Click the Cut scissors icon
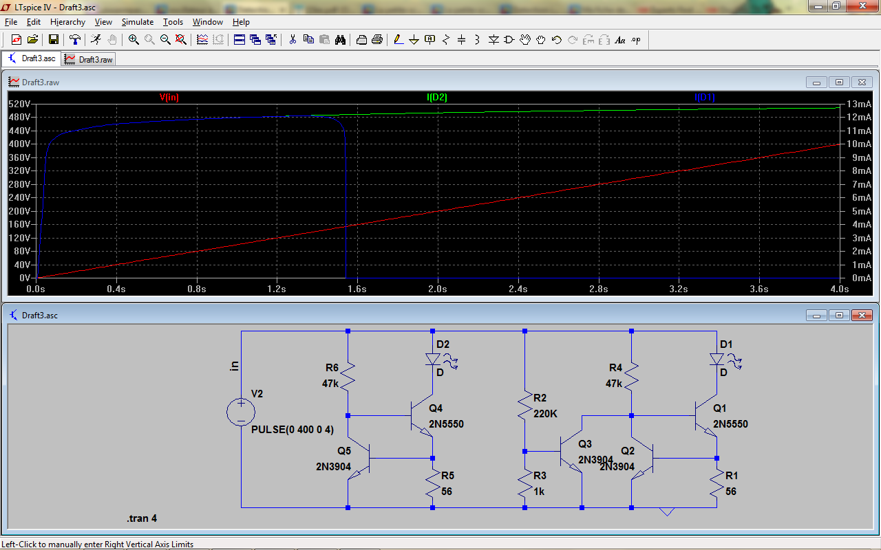The image size is (881, 550). pos(293,40)
